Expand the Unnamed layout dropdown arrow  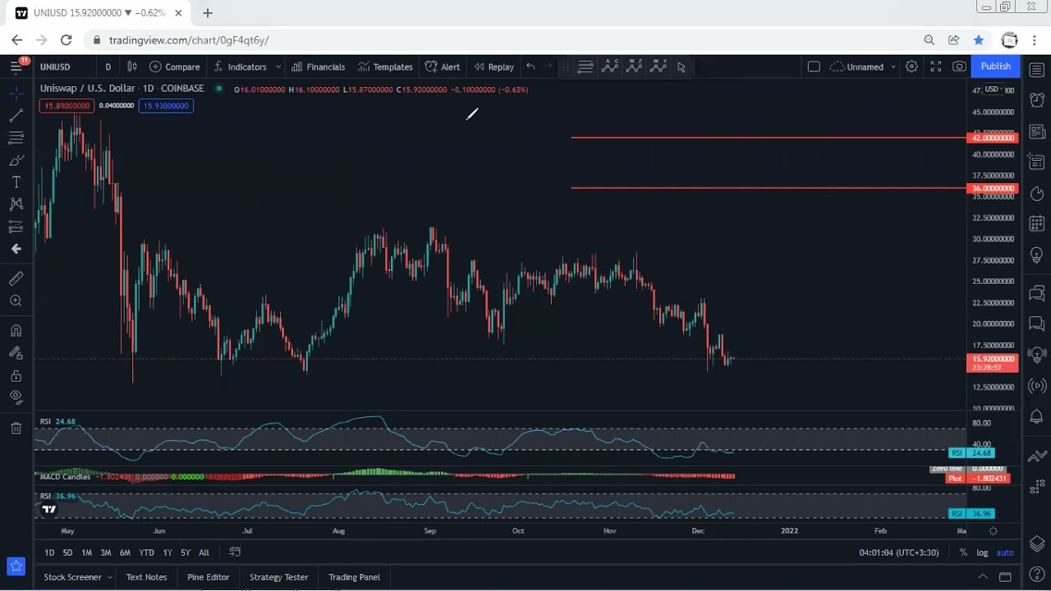[x=893, y=67]
